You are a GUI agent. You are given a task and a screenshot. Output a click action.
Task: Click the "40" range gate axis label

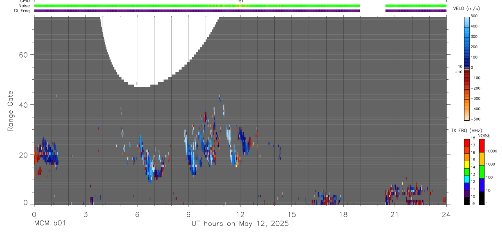(x=23, y=105)
